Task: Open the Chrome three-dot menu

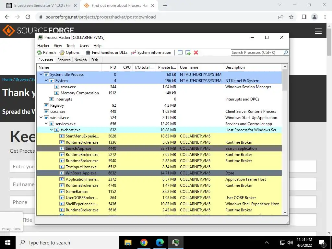Action: (x=325, y=17)
